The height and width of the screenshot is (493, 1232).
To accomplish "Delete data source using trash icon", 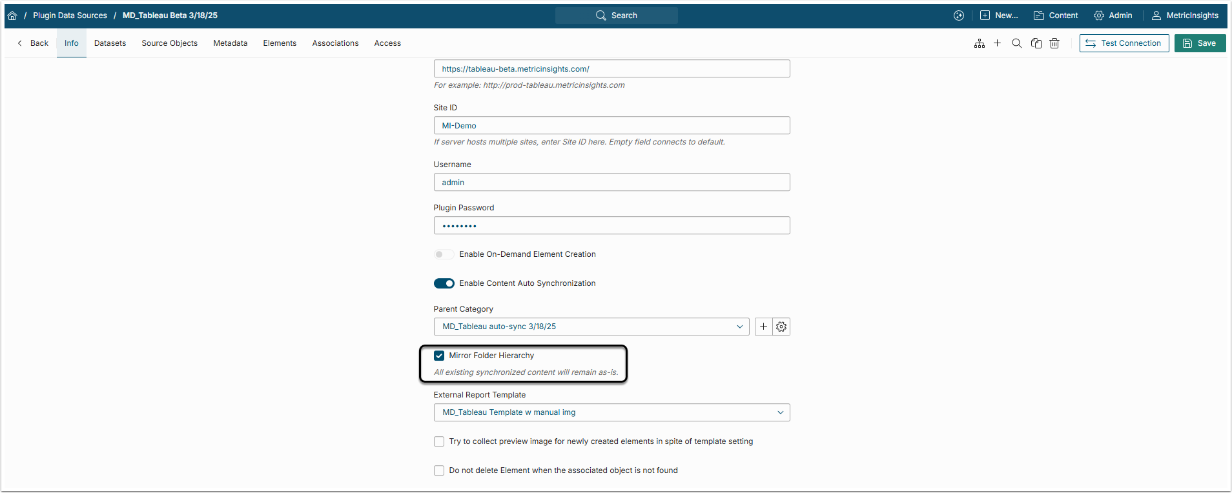I will [x=1054, y=43].
